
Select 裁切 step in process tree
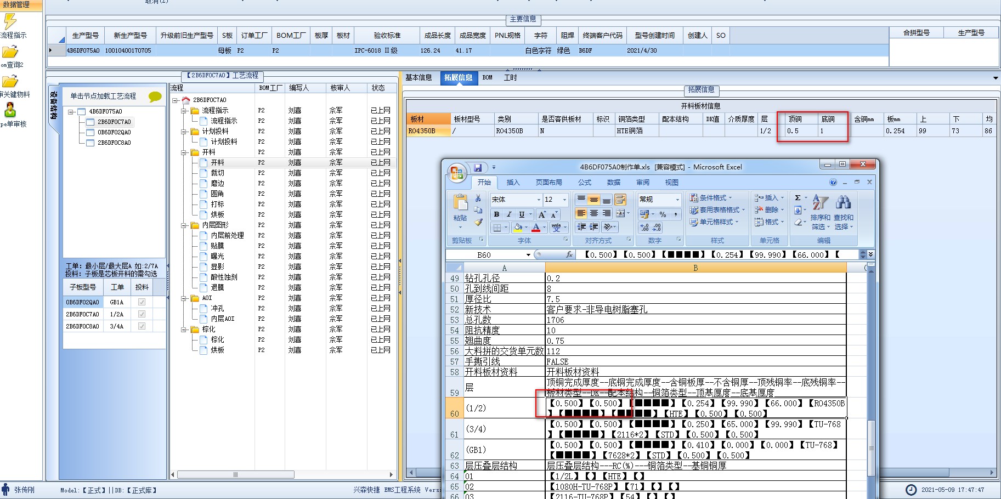point(217,173)
